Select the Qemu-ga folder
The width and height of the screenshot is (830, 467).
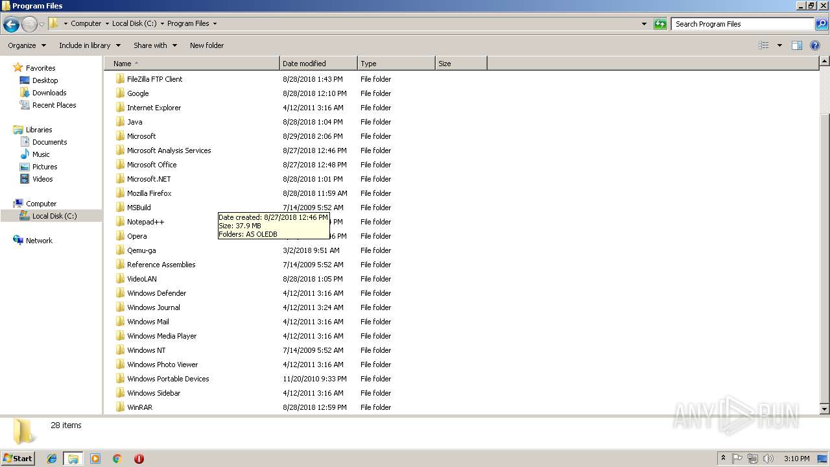point(141,250)
